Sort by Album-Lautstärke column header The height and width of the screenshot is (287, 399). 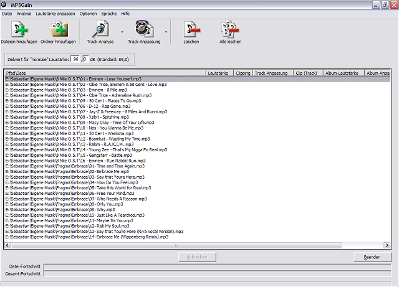(344, 73)
